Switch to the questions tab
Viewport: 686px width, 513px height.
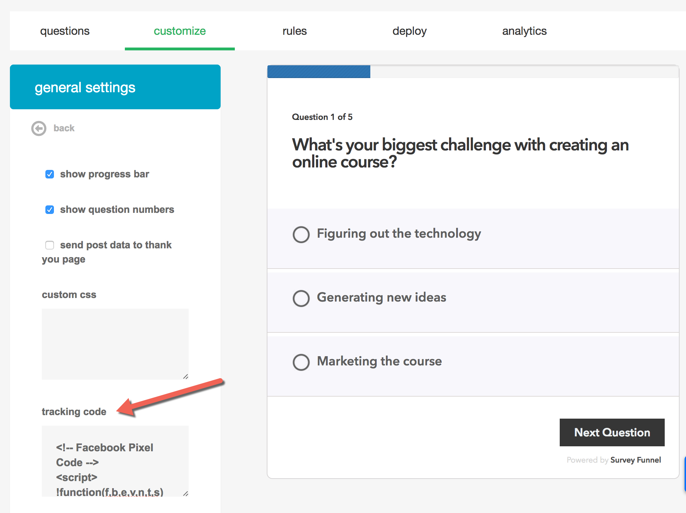(65, 31)
